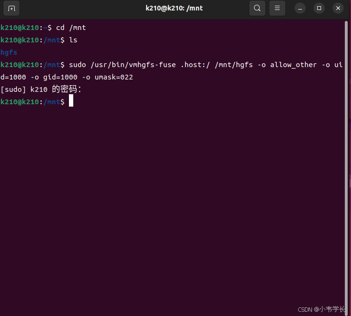Click the 'gid=1000' option text
The image size is (351, 316).
(x=60, y=78)
